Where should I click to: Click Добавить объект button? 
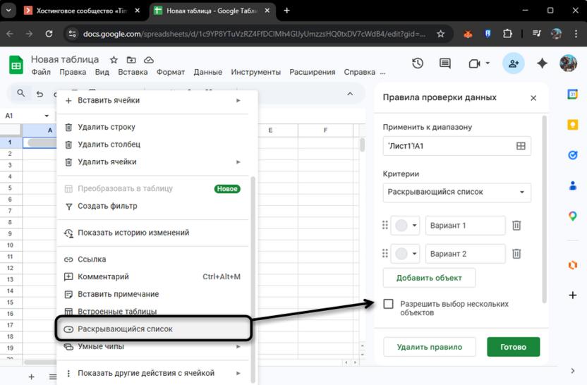coord(429,278)
